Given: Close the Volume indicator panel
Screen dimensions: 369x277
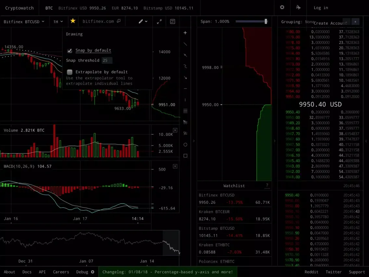Looking at the screenshot, I should [175, 130].
